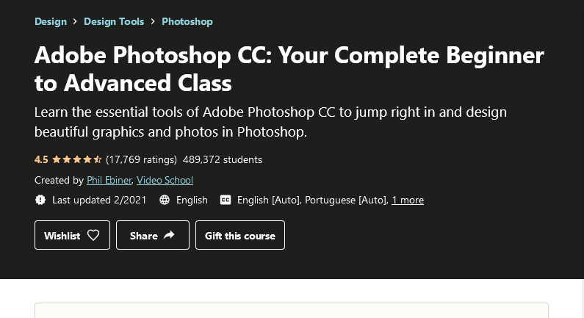Image resolution: width=584 pixels, height=318 pixels.
Task: Go to Design Tools breadcrumb
Action: [x=114, y=21]
